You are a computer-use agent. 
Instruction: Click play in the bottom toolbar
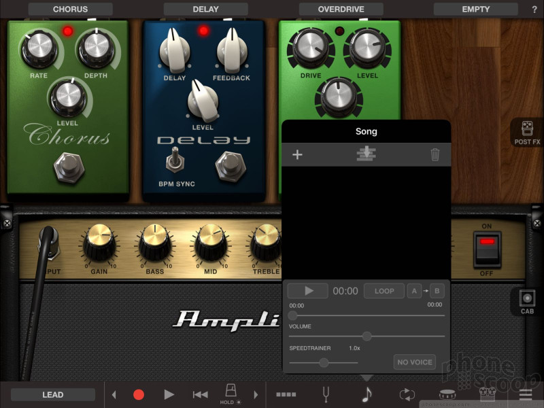pyautogui.click(x=169, y=394)
